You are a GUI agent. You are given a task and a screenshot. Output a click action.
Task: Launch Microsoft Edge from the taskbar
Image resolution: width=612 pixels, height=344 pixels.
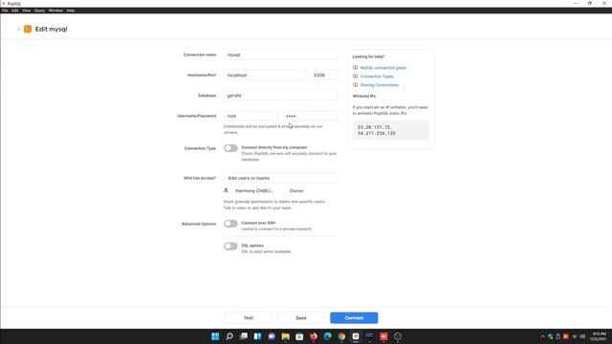click(x=327, y=336)
